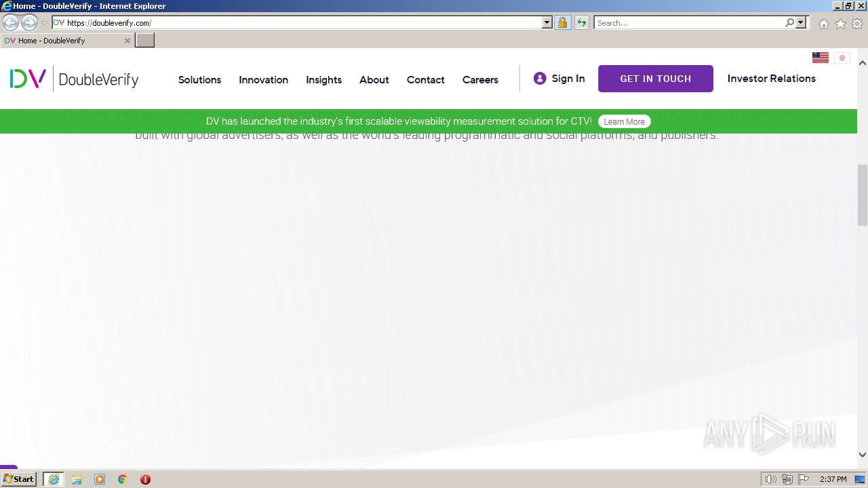Open the Careers page link
The height and width of the screenshot is (488, 868).
click(480, 80)
